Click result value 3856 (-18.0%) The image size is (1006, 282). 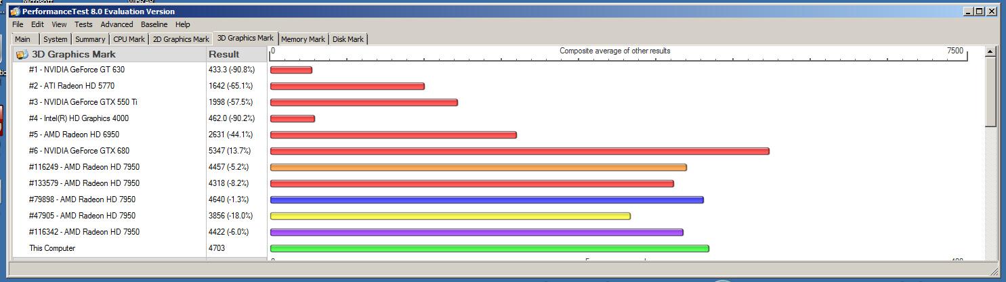[x=230, y=216]
